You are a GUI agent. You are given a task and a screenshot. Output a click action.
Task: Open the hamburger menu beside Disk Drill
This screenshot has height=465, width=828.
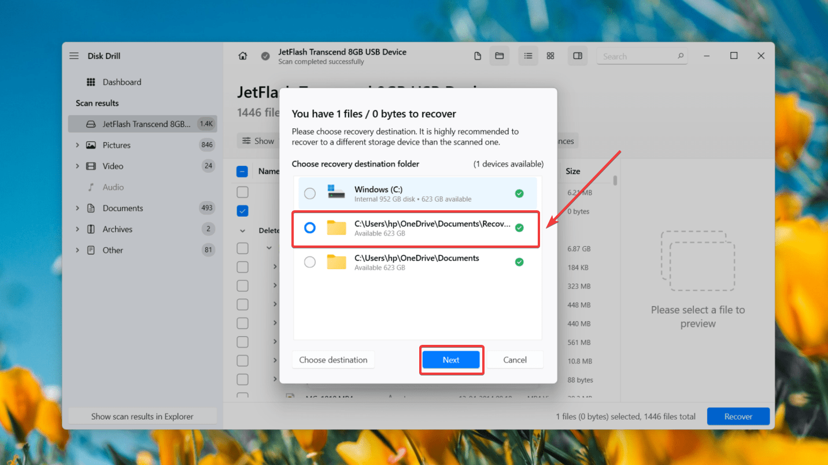pyautogui.click(x=74, y=56)
